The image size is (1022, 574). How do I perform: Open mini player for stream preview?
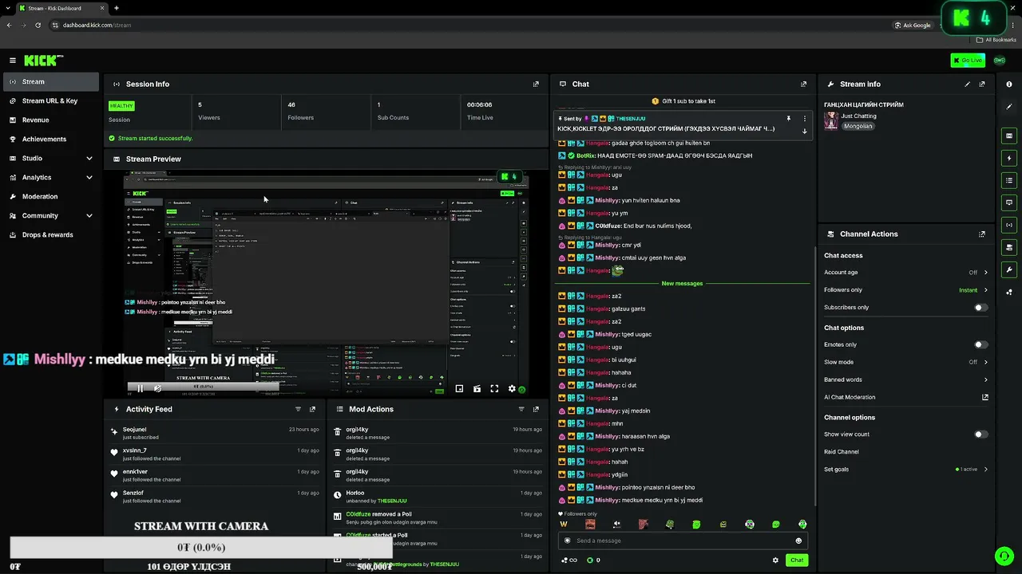click(x=459, y=389)
